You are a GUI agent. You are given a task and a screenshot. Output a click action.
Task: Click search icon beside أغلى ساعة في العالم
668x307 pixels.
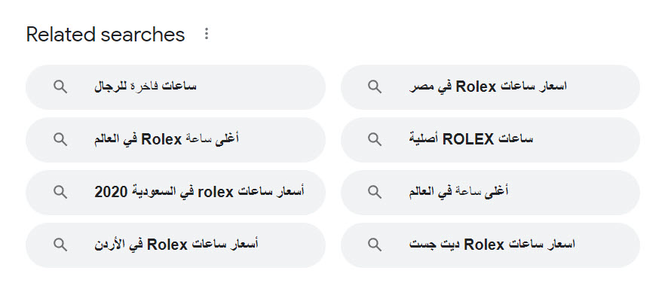(375, 192)
